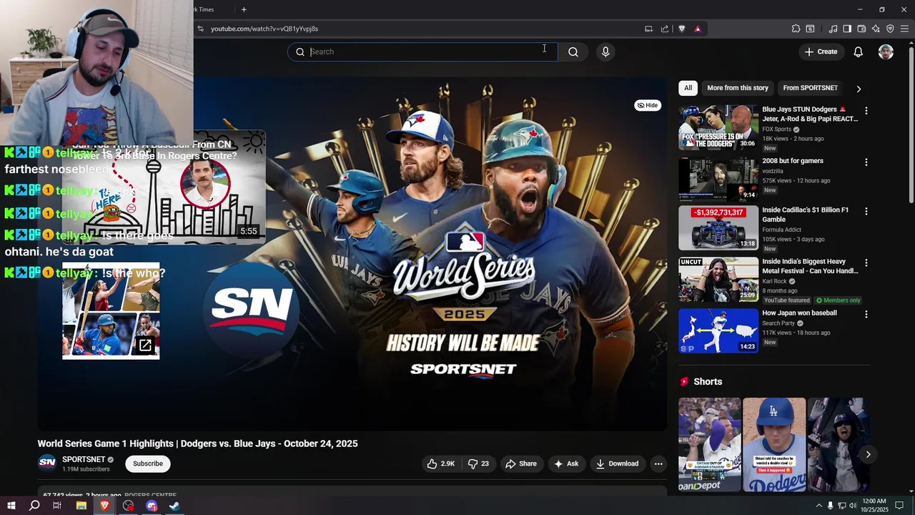
Task: Open the Dodgers player Short thumbnail
Action: click(x=774, y=444)
